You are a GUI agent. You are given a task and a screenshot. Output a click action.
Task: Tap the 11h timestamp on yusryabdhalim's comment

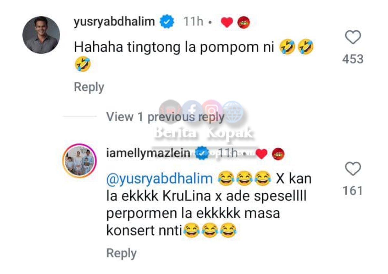click(193, 22)
